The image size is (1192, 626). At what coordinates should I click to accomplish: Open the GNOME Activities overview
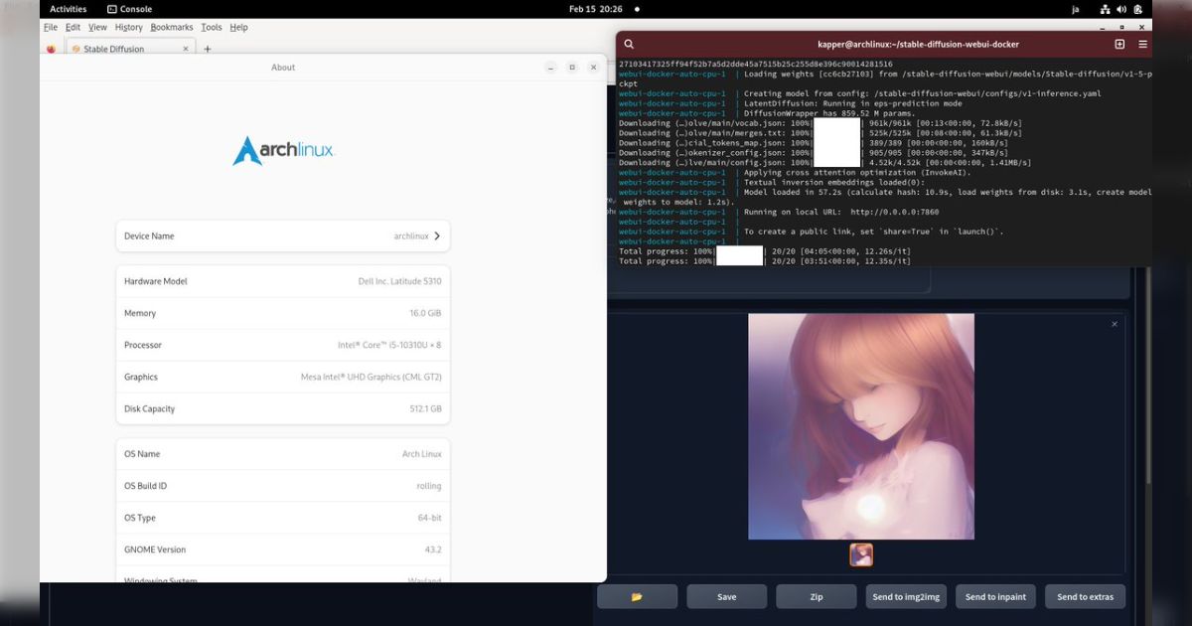click(68, 9)
